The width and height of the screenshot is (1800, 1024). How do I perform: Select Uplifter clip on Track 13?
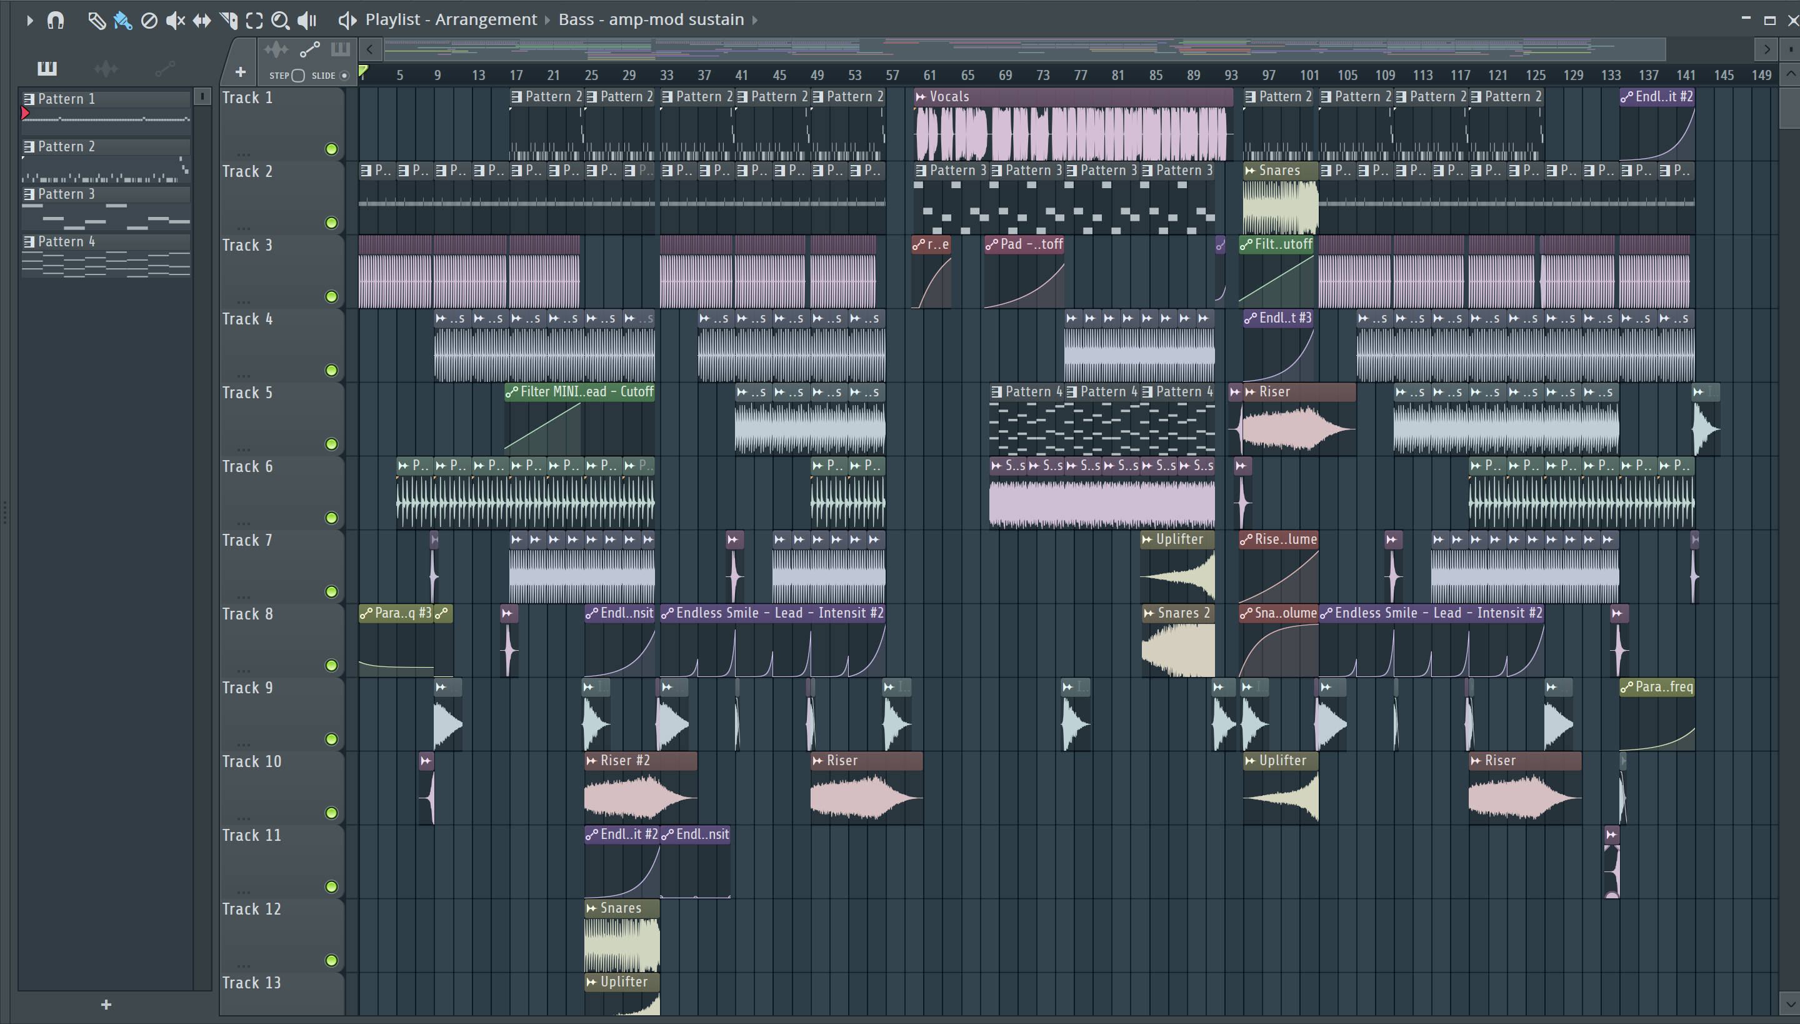[x=621, y=995]
